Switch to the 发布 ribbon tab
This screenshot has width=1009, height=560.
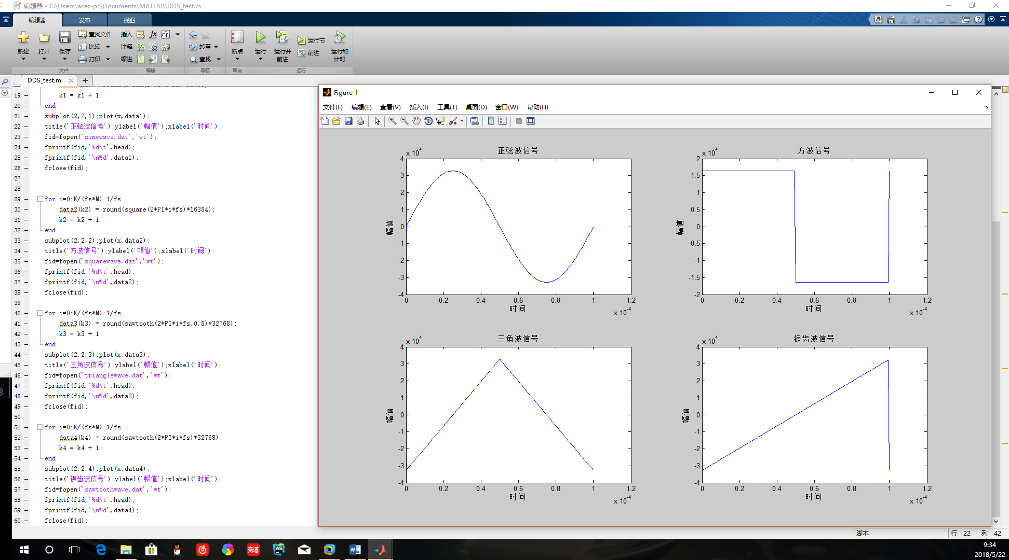pos(85,20)
